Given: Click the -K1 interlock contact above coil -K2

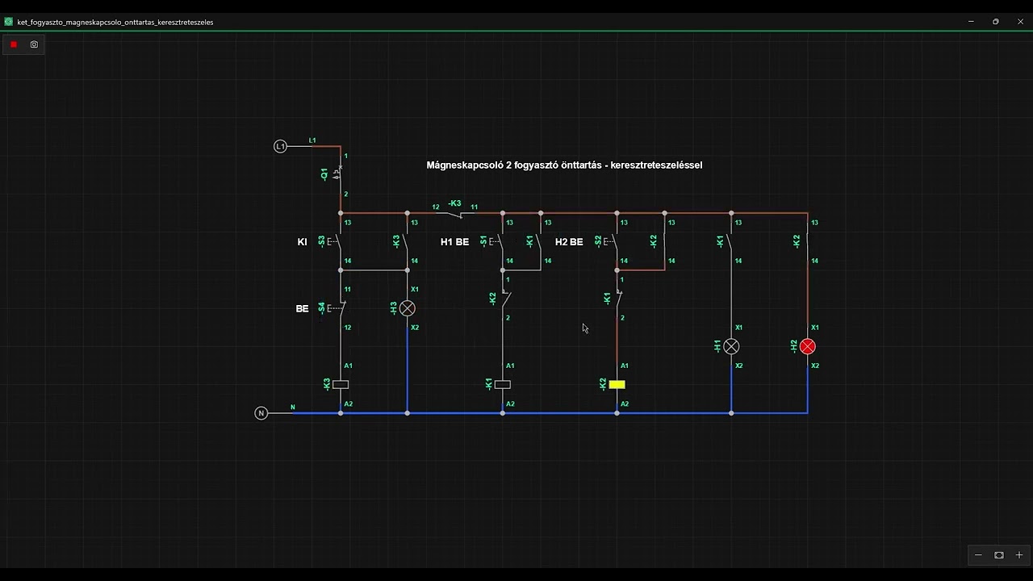Looking at the screenshot, I should click(618, 299).
